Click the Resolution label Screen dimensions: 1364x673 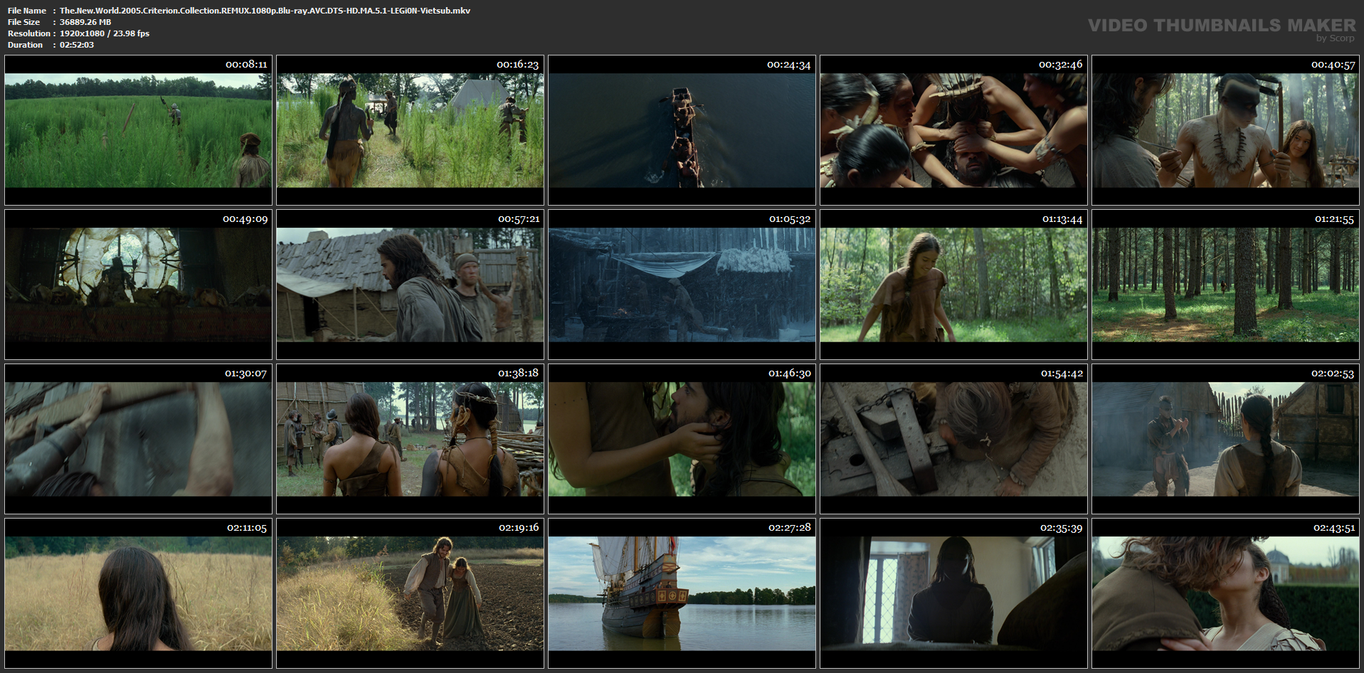[x=29, y=33]
